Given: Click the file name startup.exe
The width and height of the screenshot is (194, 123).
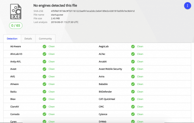Looking at the screenshot, I should coord(57,15).
